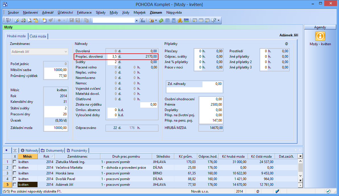Expand the starred folder dropdown arrow
The height and width of the screenshot is (196, 339).
[156, 20]
